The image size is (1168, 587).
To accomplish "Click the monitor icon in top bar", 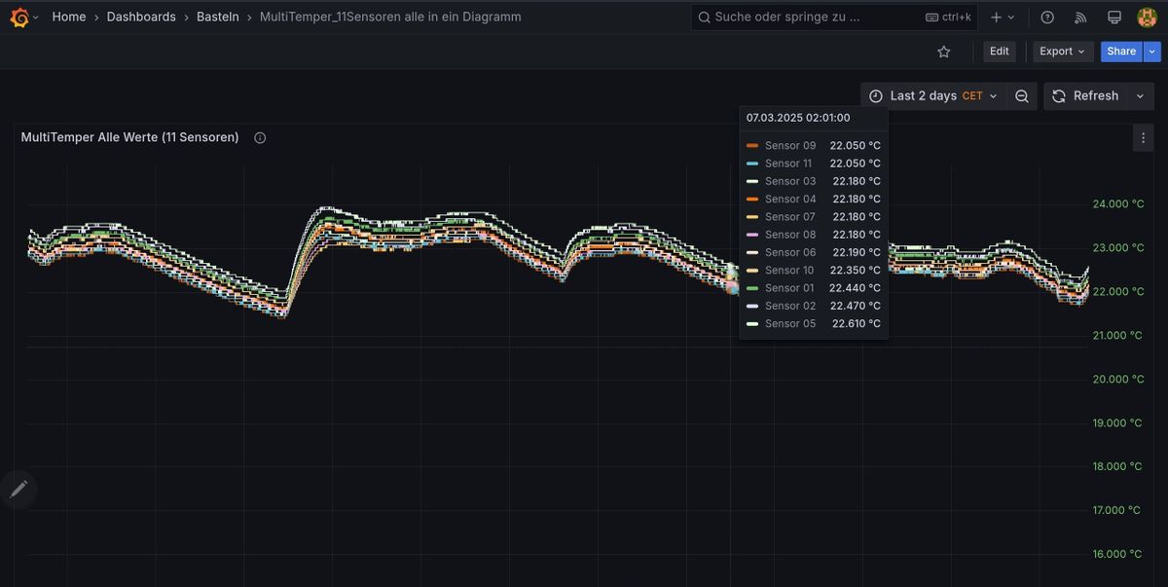I will coord(1114,17).
